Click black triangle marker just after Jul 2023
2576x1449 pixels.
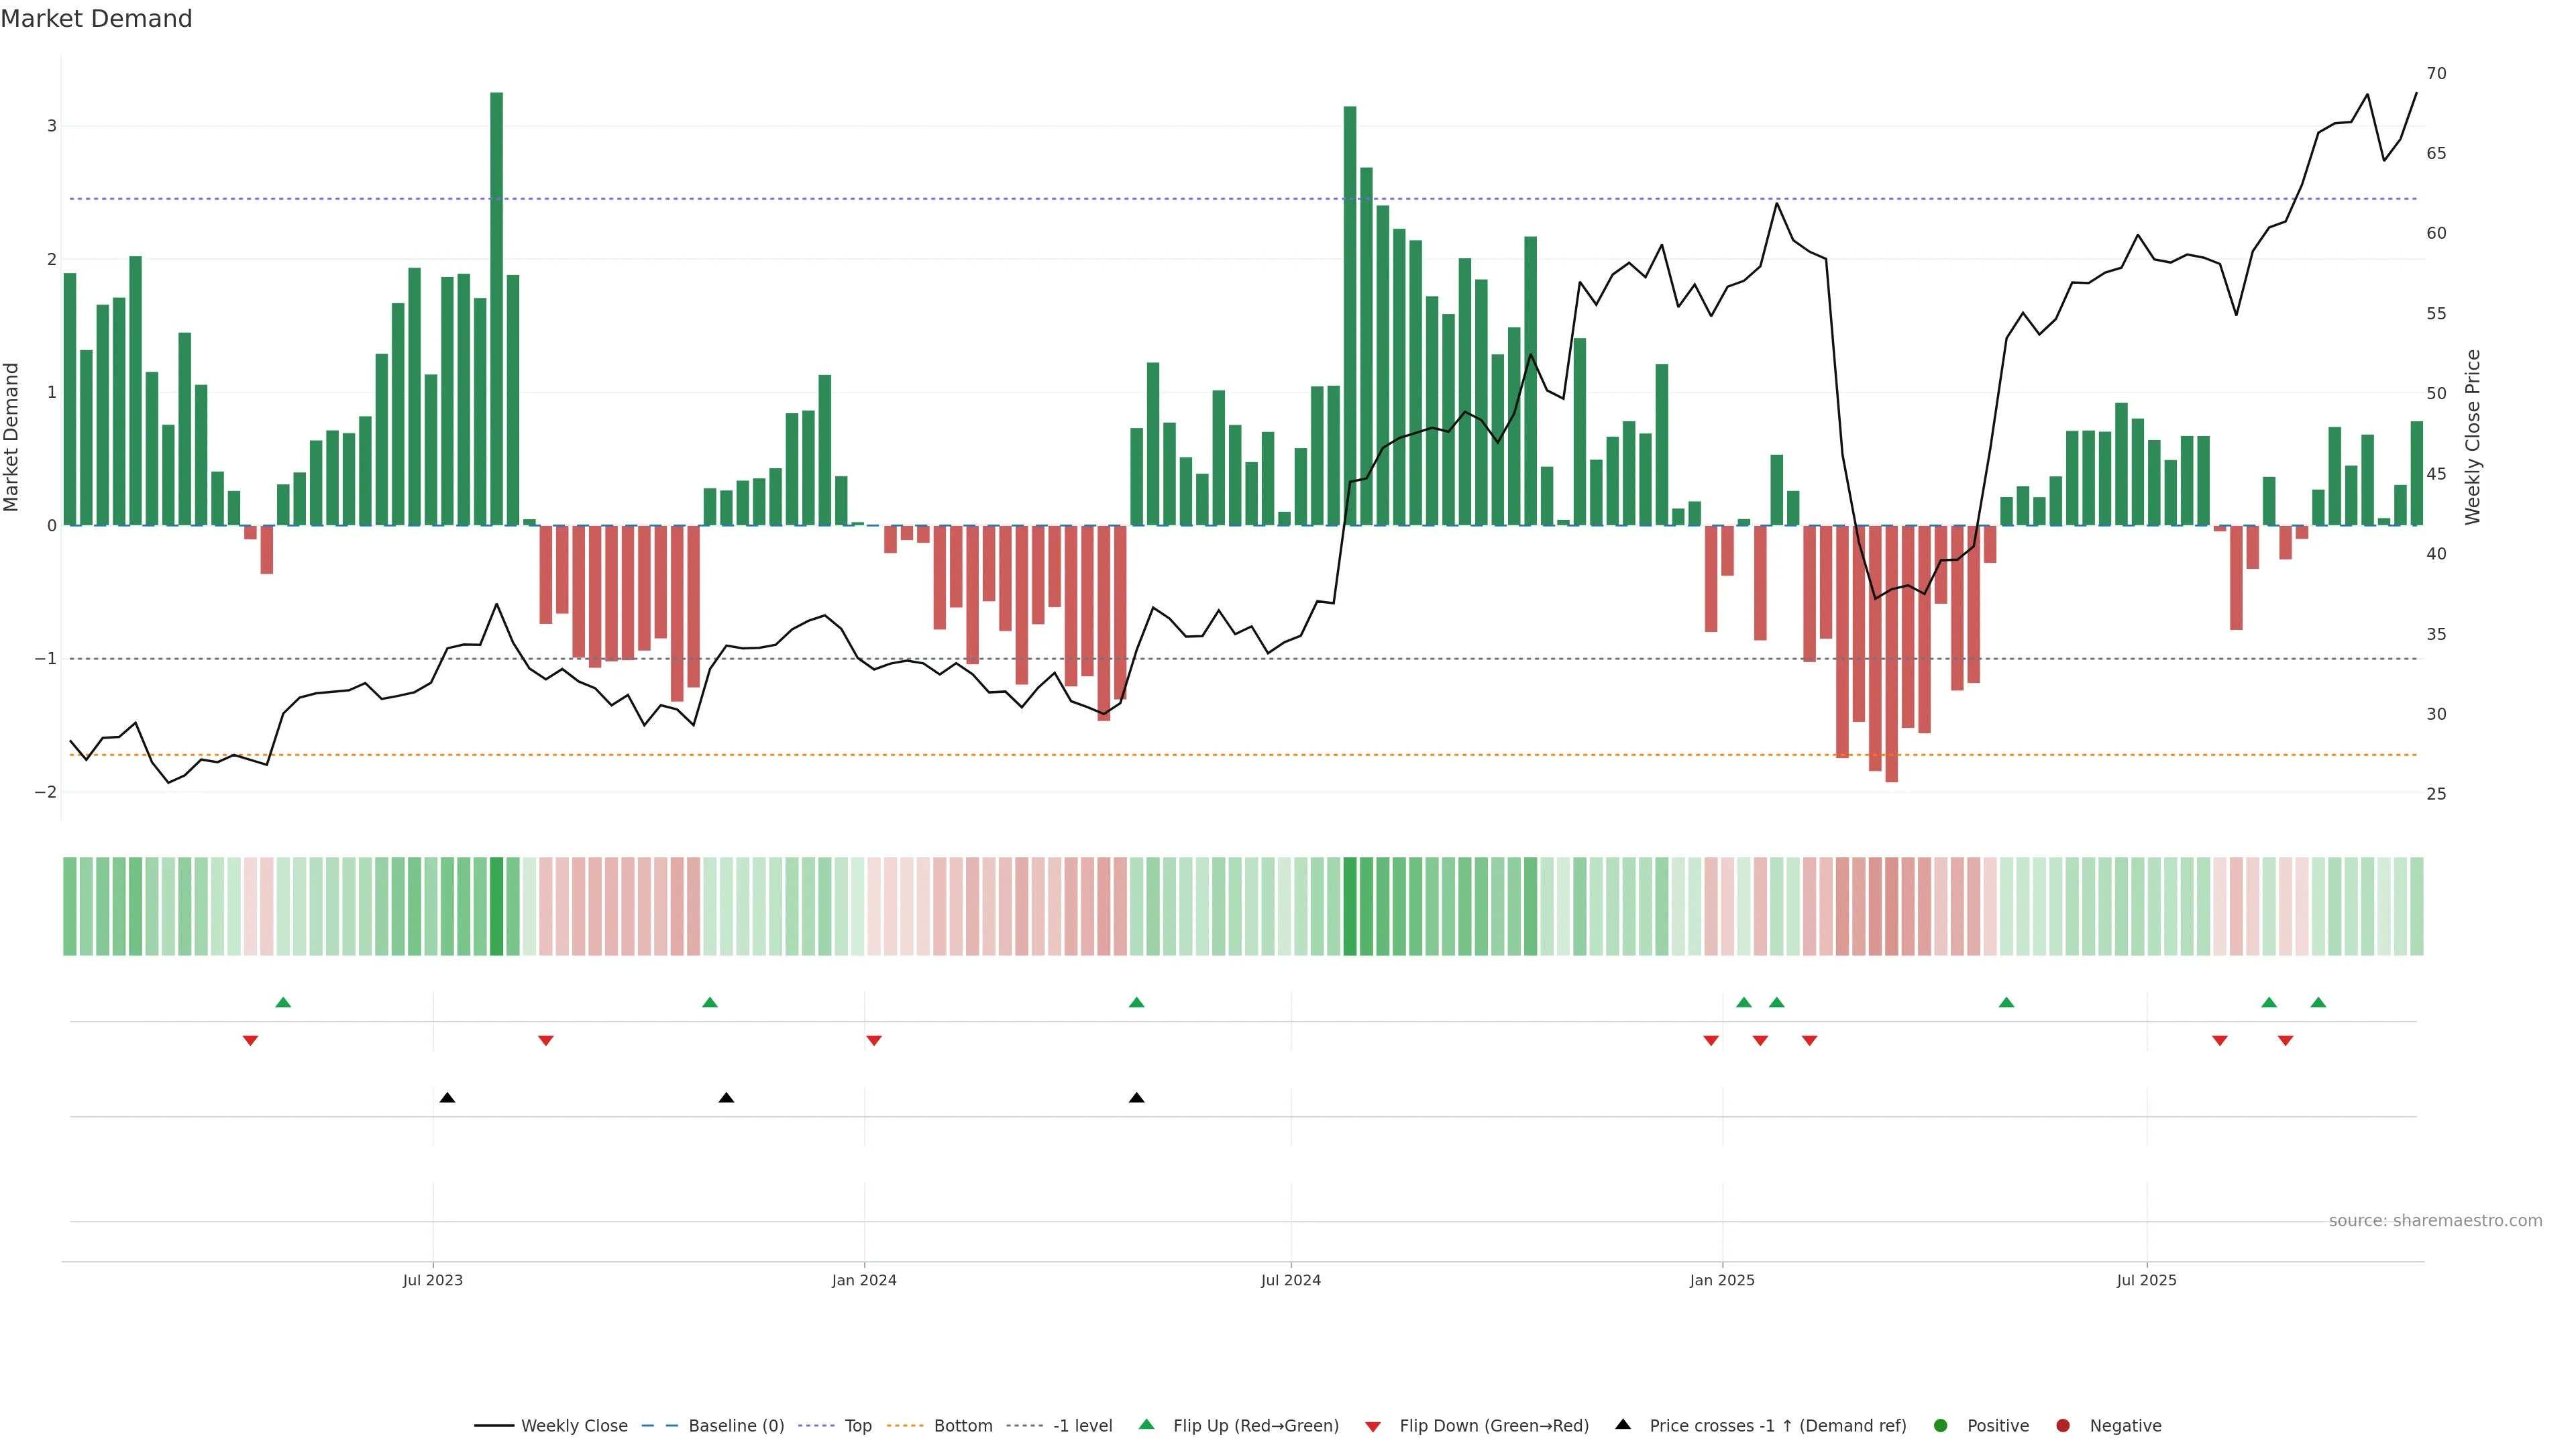447,1098
